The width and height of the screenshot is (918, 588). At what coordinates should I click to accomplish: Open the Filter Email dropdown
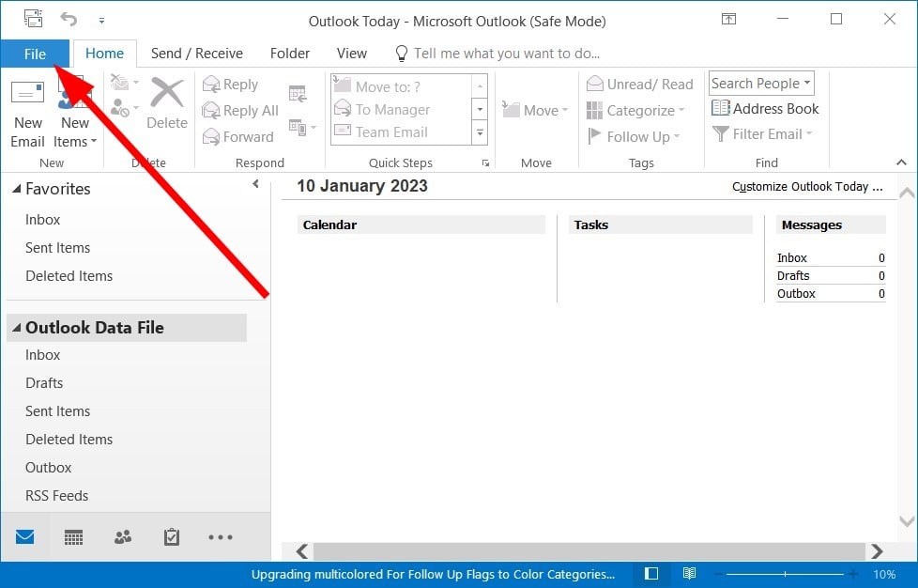click(762, 134)
